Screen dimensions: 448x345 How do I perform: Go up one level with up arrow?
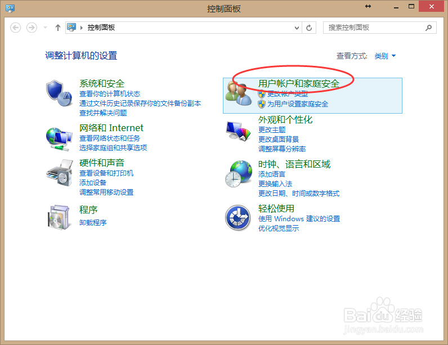(58, 28)
